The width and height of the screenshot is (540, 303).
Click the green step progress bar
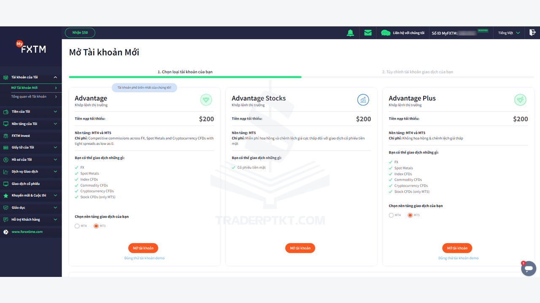click(x=185, y=77)
